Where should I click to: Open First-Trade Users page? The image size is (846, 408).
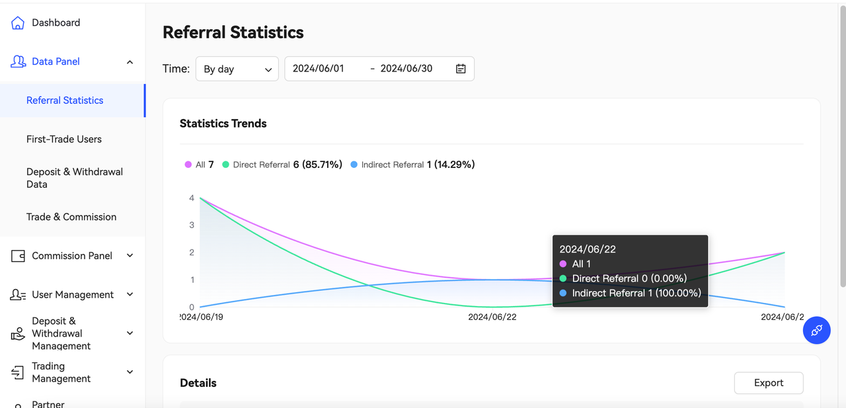tap(64, 140)
